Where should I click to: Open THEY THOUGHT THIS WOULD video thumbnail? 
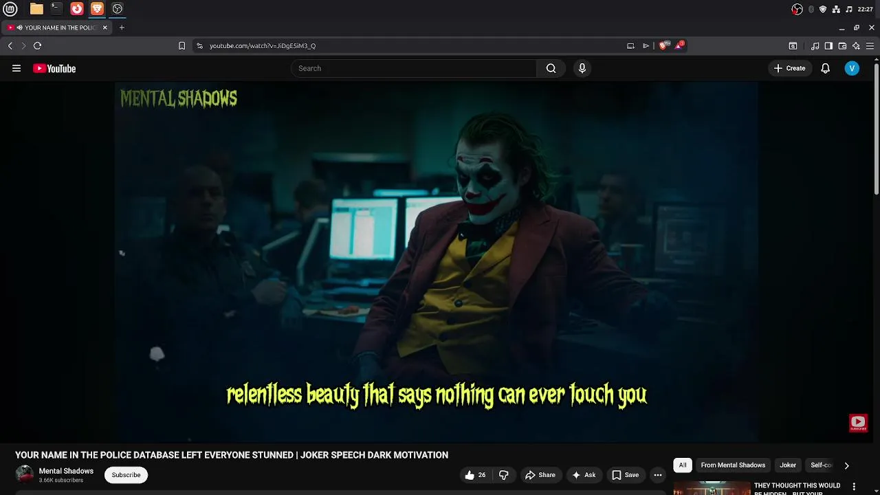pos(712,488)
